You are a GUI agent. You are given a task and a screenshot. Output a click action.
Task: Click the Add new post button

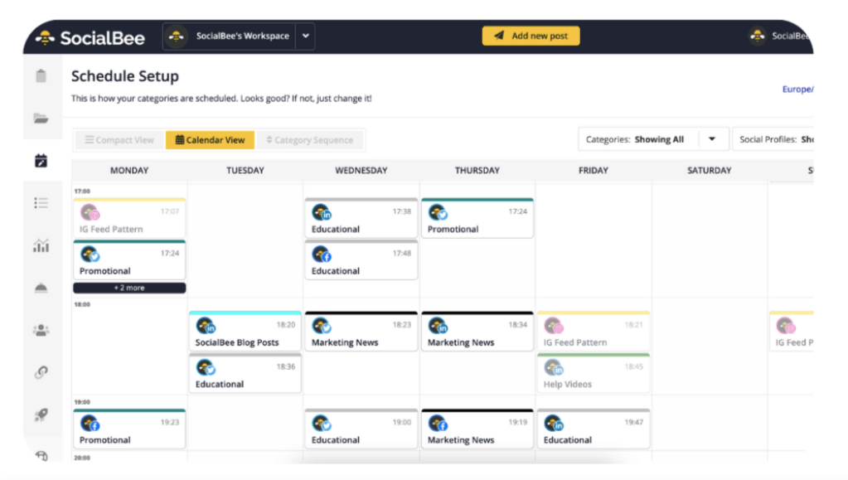(x=531, y=36)
